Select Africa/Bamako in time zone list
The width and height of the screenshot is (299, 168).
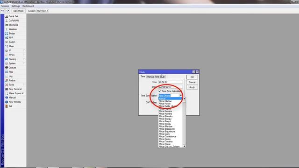[170, 116]
